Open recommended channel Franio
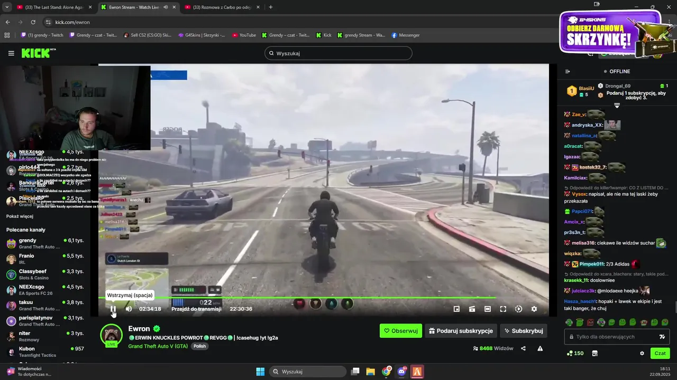677x380 pixels. [45, 259]
